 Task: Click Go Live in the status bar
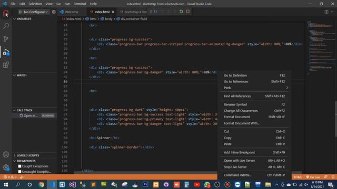(313, 177)
